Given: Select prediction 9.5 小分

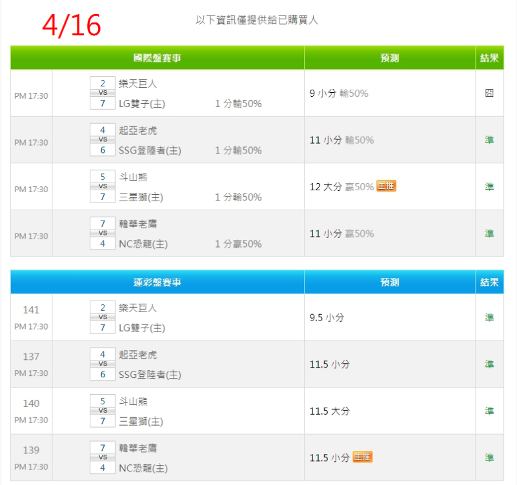Looking at the screenshot, I should 327,317.
